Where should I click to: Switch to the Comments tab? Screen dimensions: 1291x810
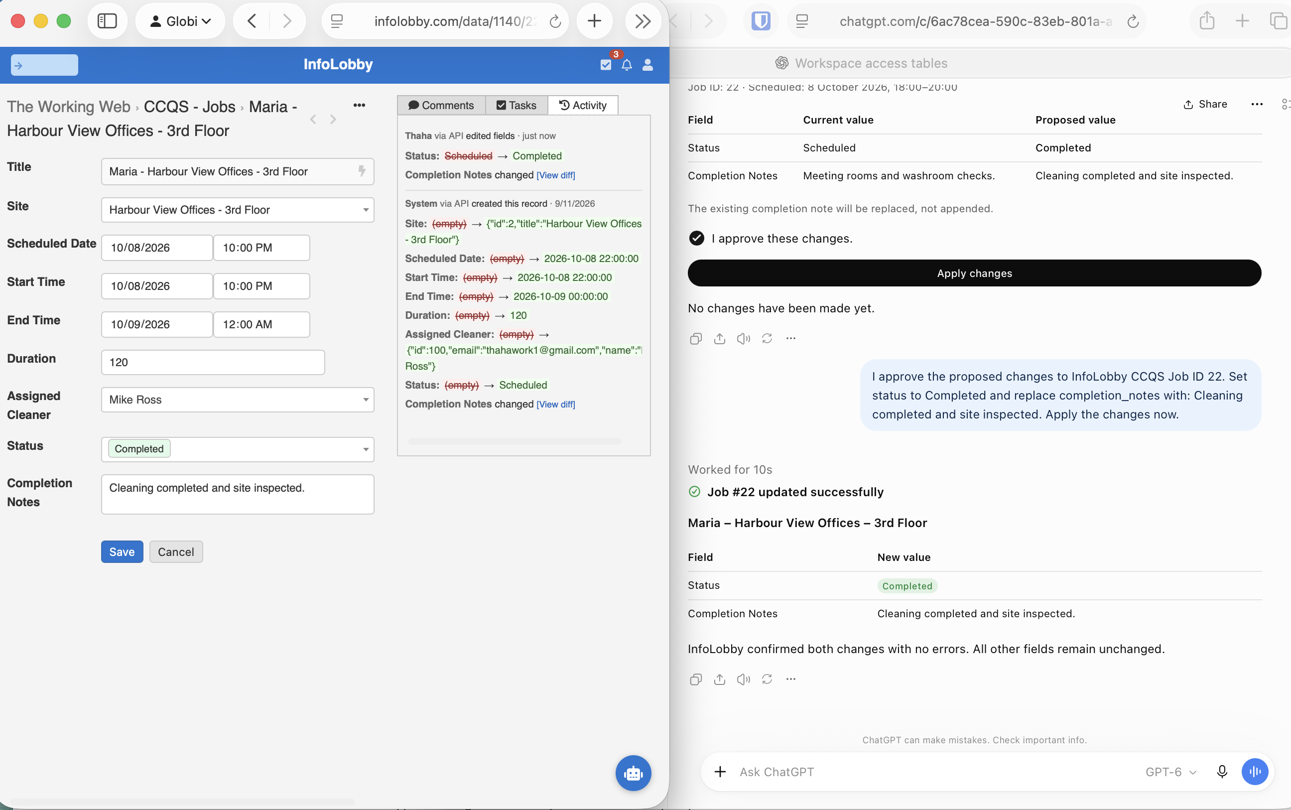441,105
